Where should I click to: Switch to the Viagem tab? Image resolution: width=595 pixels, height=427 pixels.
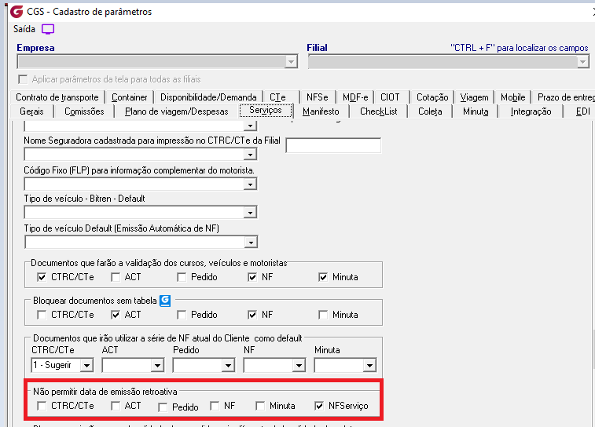pyautogui.click(x=474, y=97)
